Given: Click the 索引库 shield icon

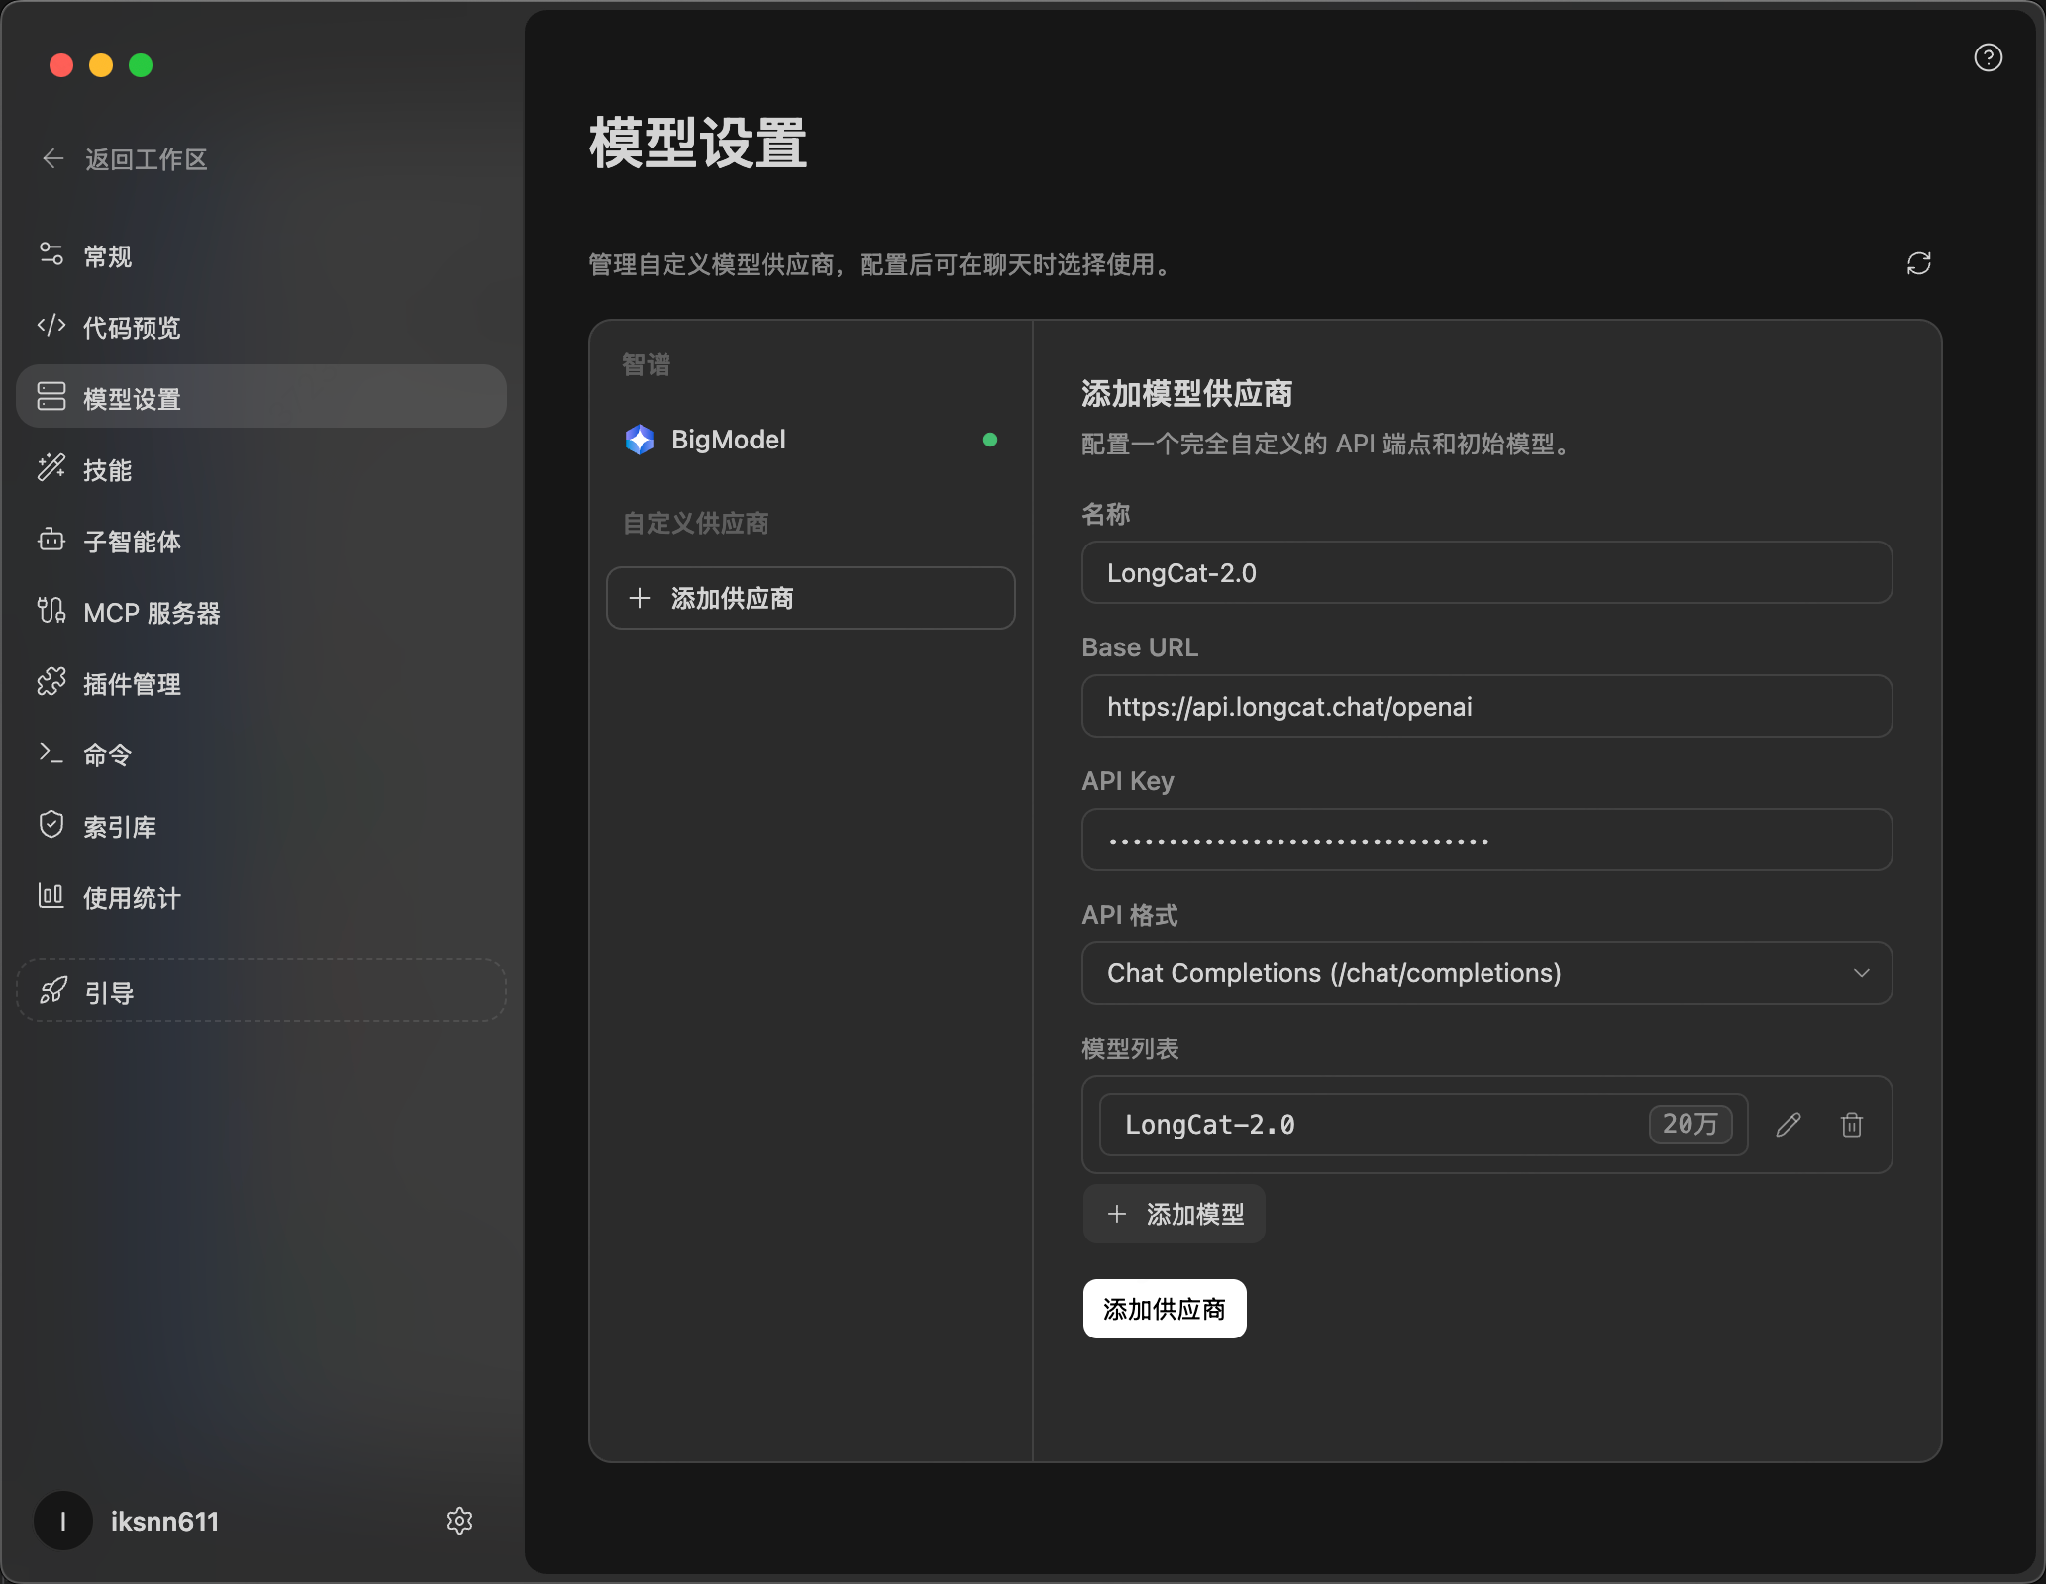Looking at the screenshot, I should pos(51,825).
